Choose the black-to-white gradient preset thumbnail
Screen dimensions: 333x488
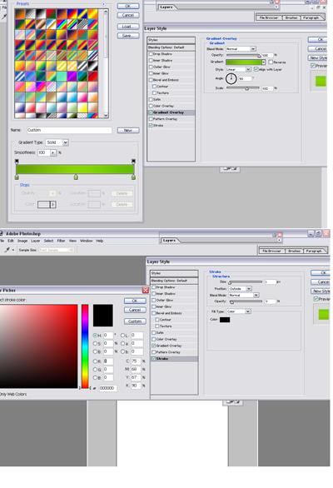pyautogui.click(x=41, y=13)
